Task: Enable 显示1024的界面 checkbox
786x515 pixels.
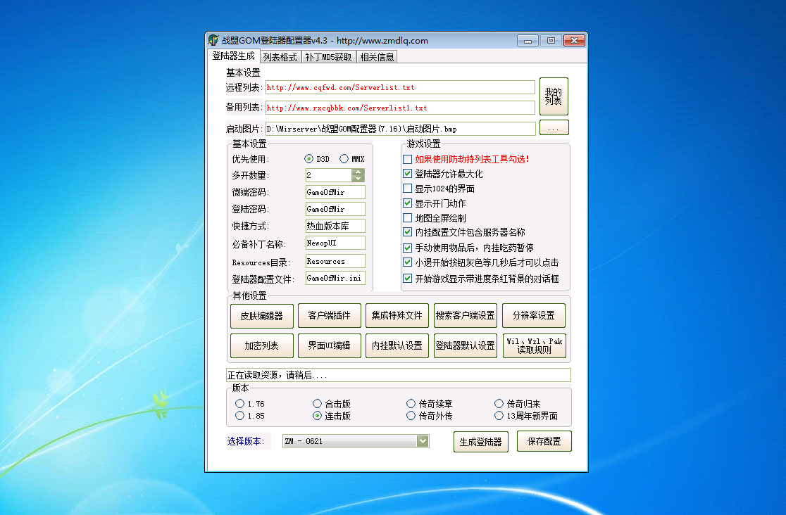Action: 408,189
